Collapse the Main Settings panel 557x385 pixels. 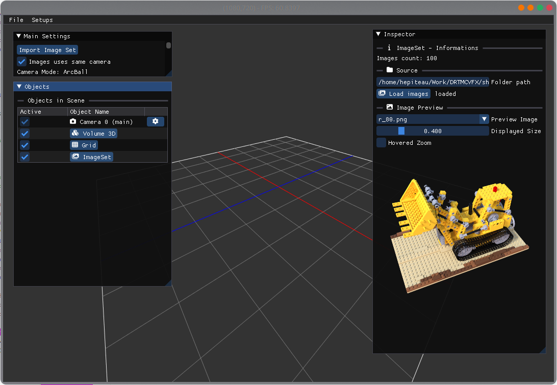pyautogui.click(x=19, y=36)
